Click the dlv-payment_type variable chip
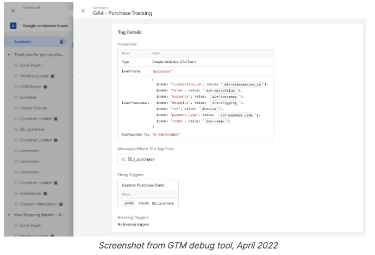This screenshot has height=255, width=375. point(236,115)
